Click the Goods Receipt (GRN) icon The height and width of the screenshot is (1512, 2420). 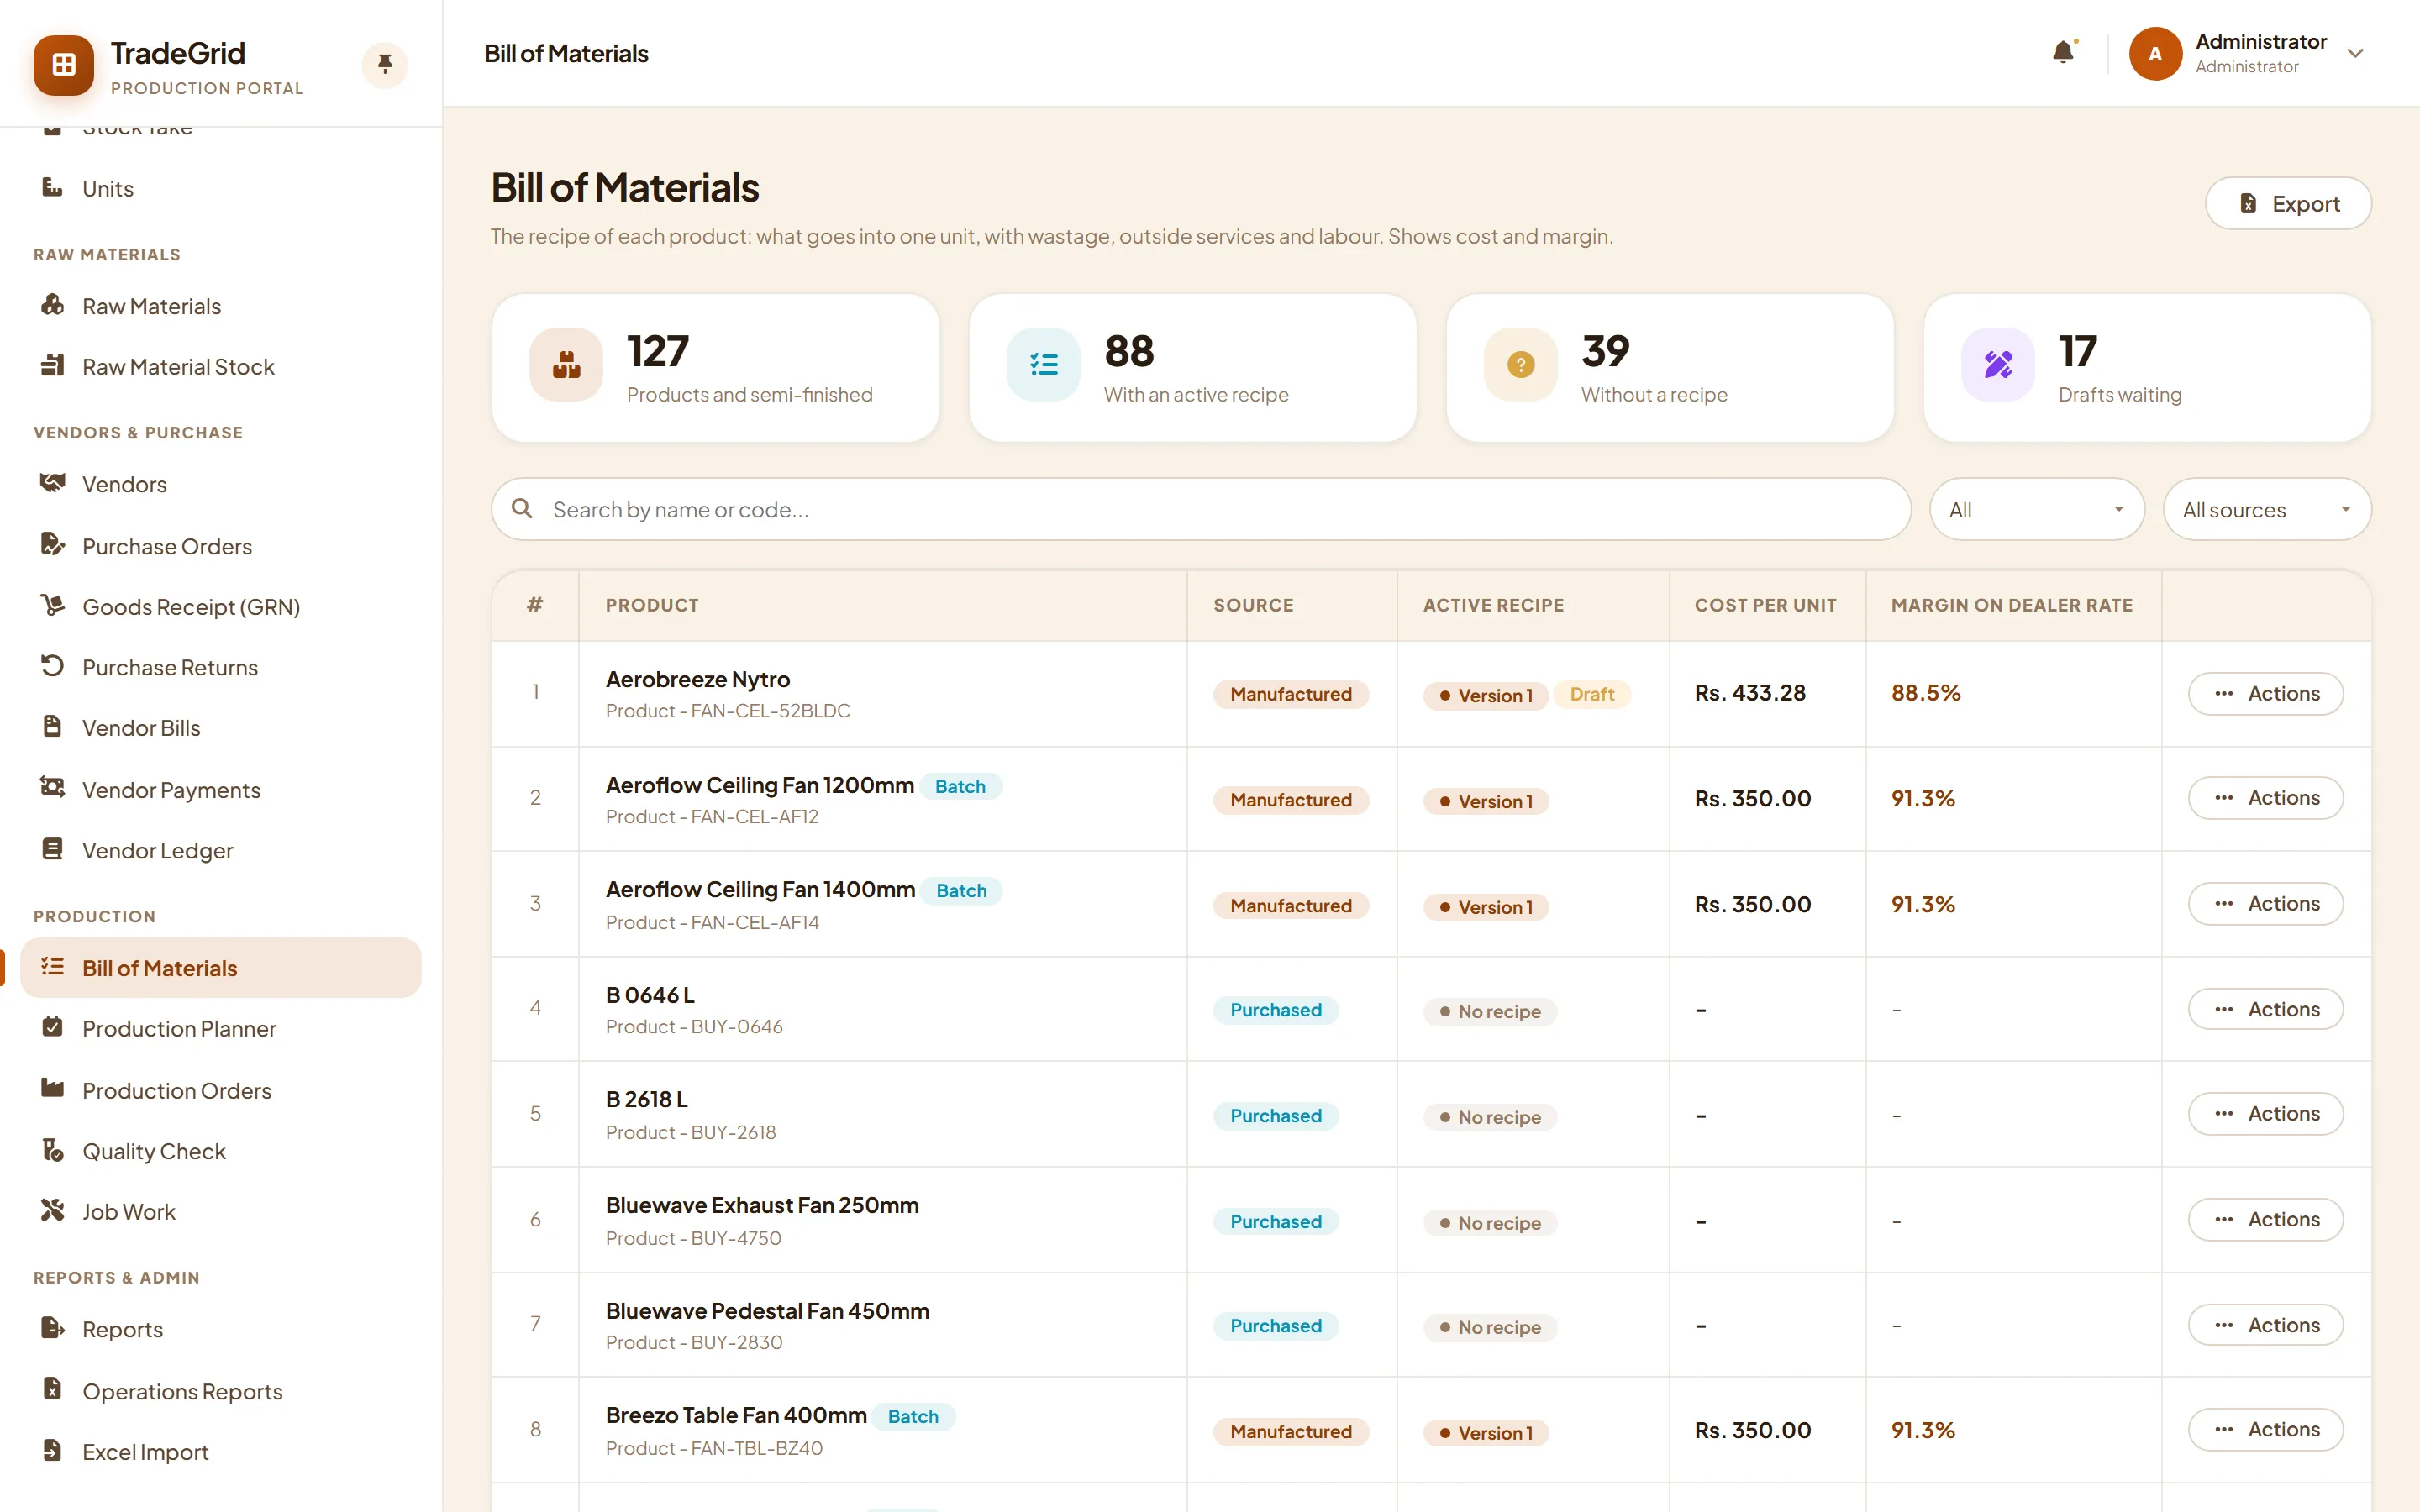[52, 606]
